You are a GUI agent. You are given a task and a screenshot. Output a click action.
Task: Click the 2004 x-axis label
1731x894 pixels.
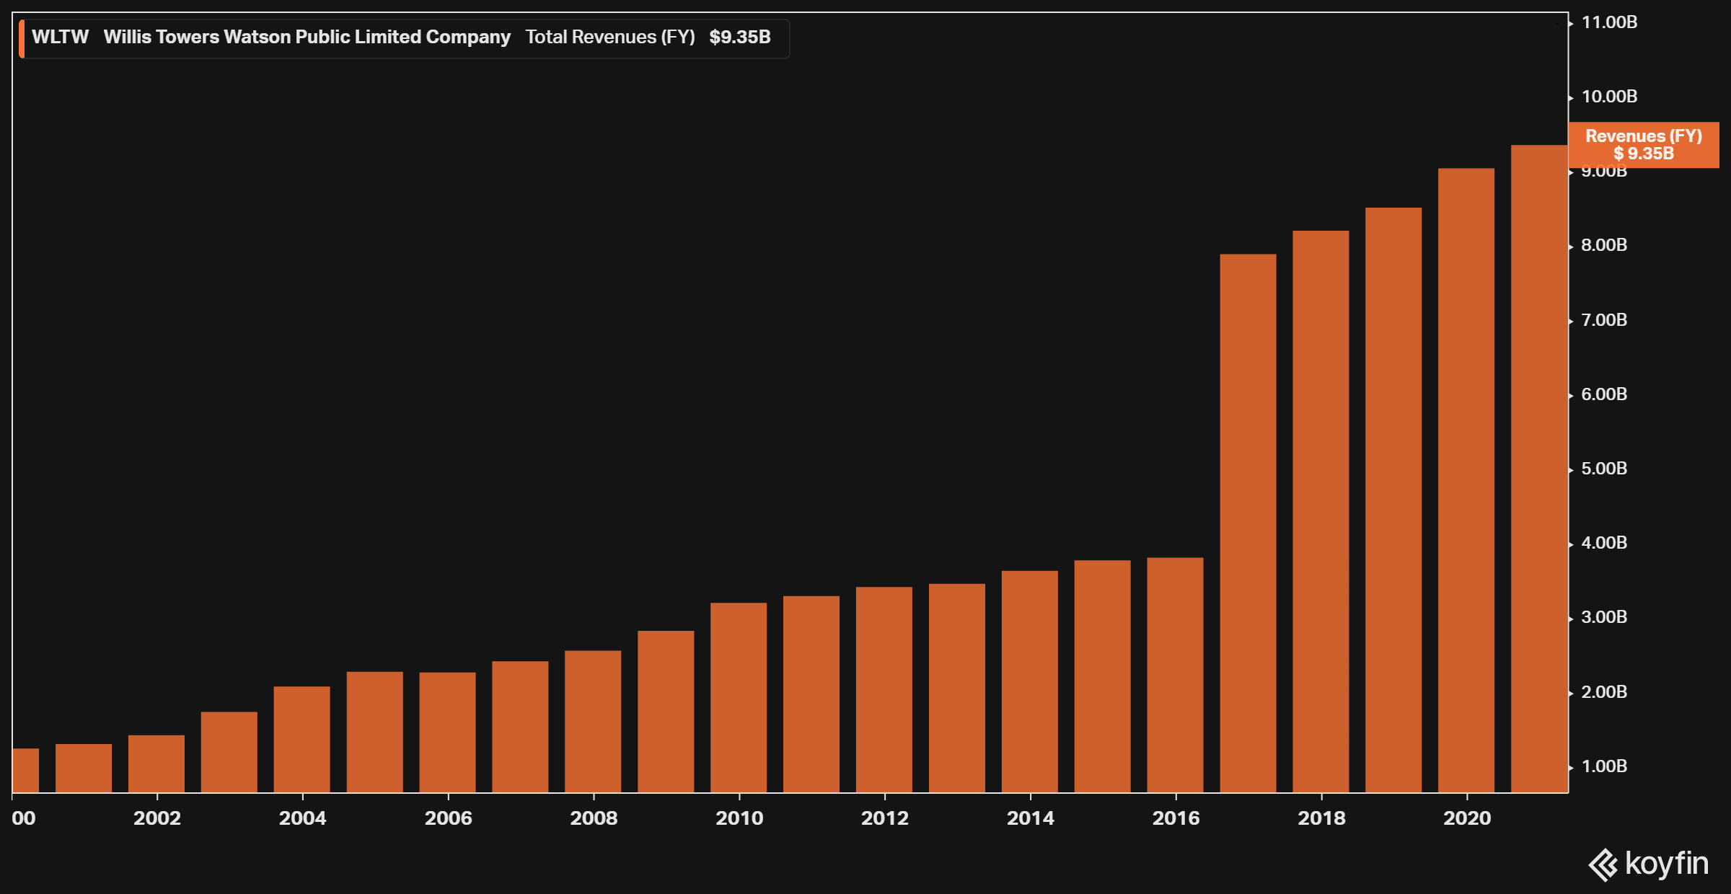coord(303,818)
